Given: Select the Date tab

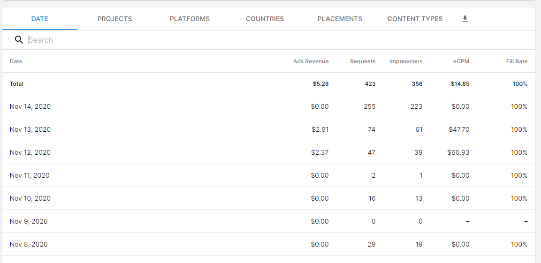Looking at the screenshot, I should (40, 19).
